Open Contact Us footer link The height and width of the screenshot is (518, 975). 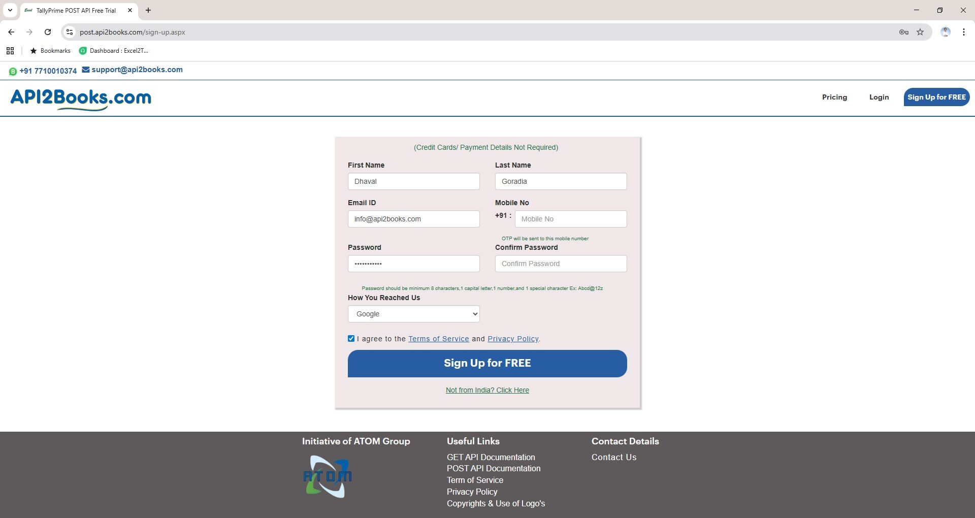pyautogui.click(x=613, y=457)
